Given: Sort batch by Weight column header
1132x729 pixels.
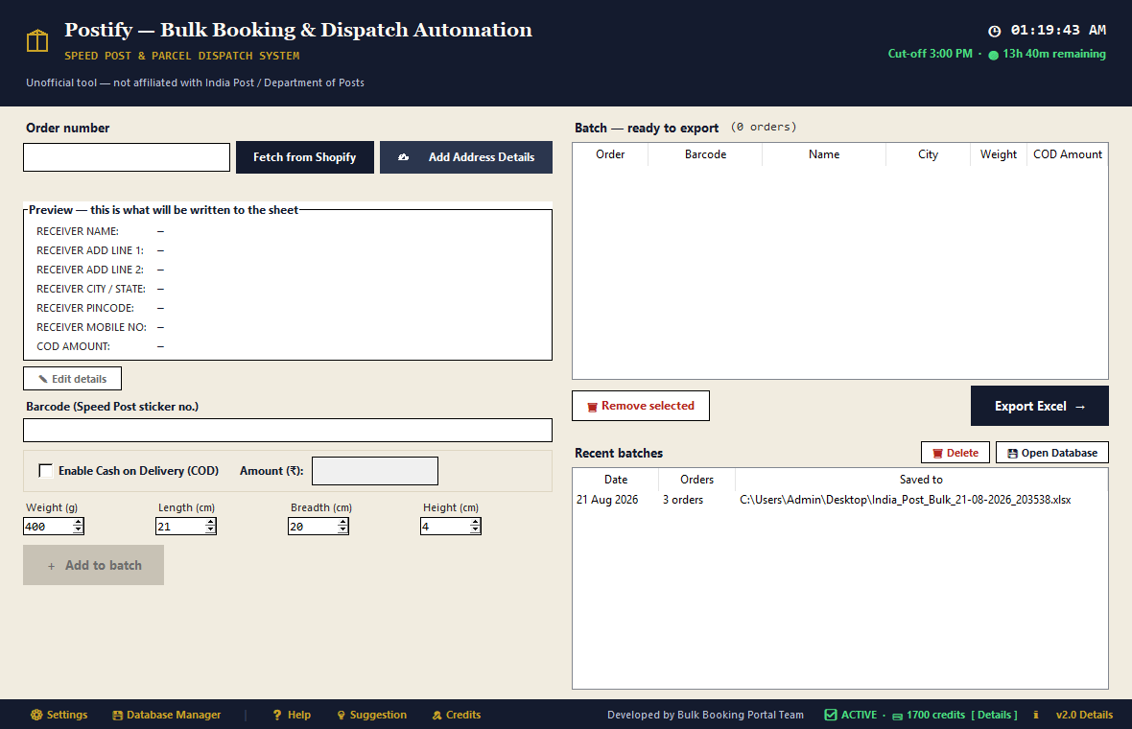Looking at the screenshot, I should pos(999,154).
